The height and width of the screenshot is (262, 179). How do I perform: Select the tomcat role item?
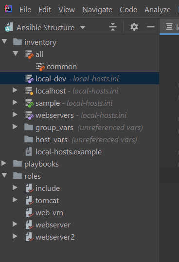47,201
